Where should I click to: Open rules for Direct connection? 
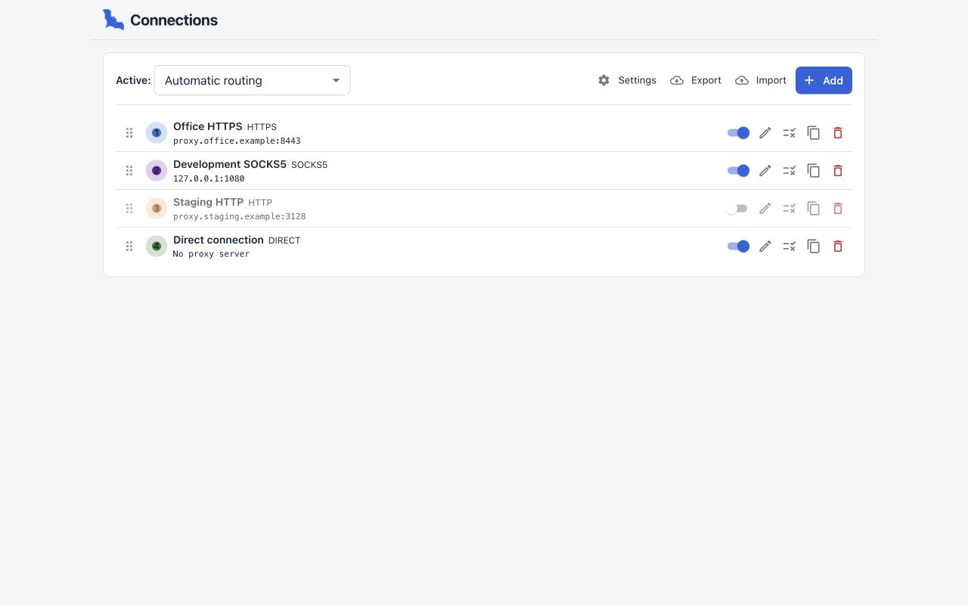pyautogui.click(x=790, y=247)
